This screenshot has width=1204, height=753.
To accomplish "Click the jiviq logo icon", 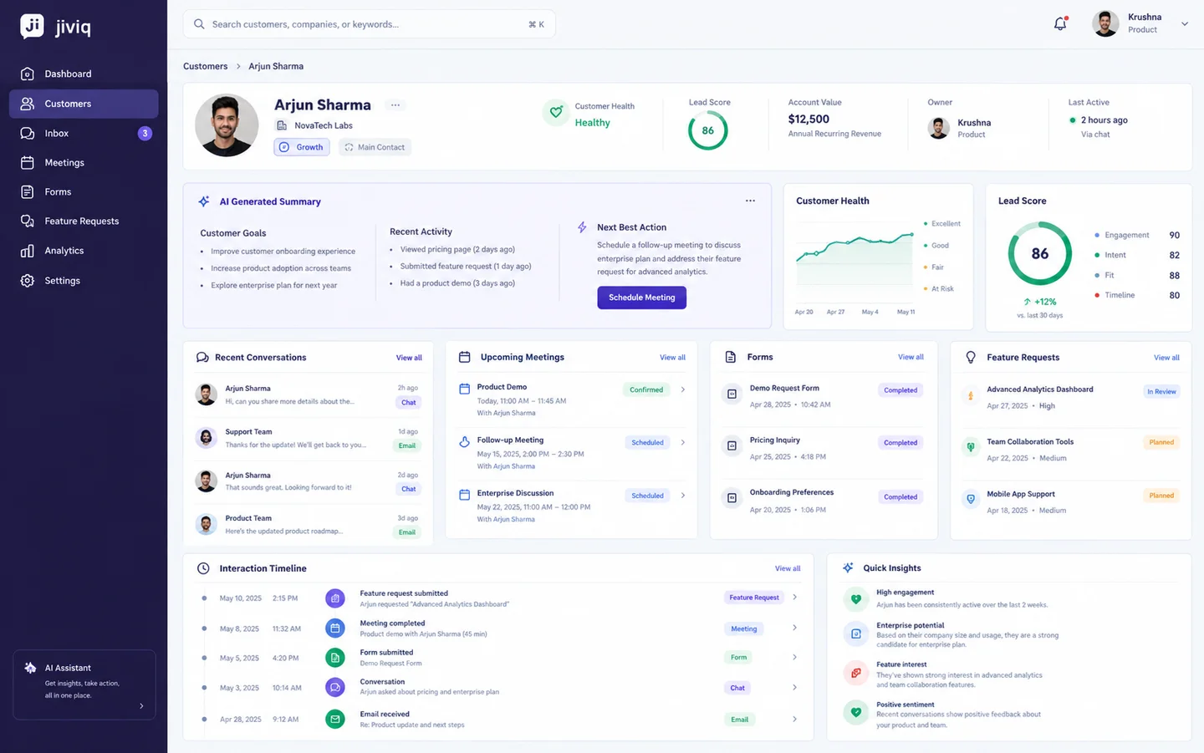I will pos(32,26).
